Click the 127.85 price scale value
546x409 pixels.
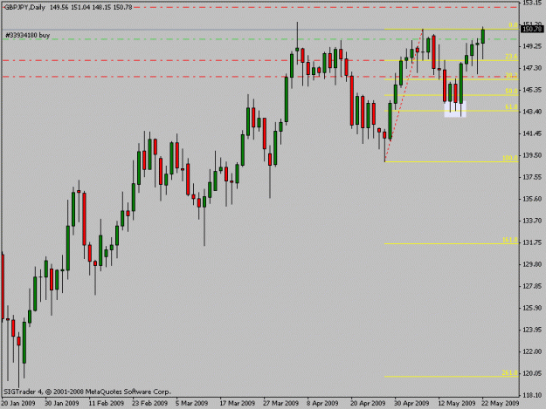[532, 286]
